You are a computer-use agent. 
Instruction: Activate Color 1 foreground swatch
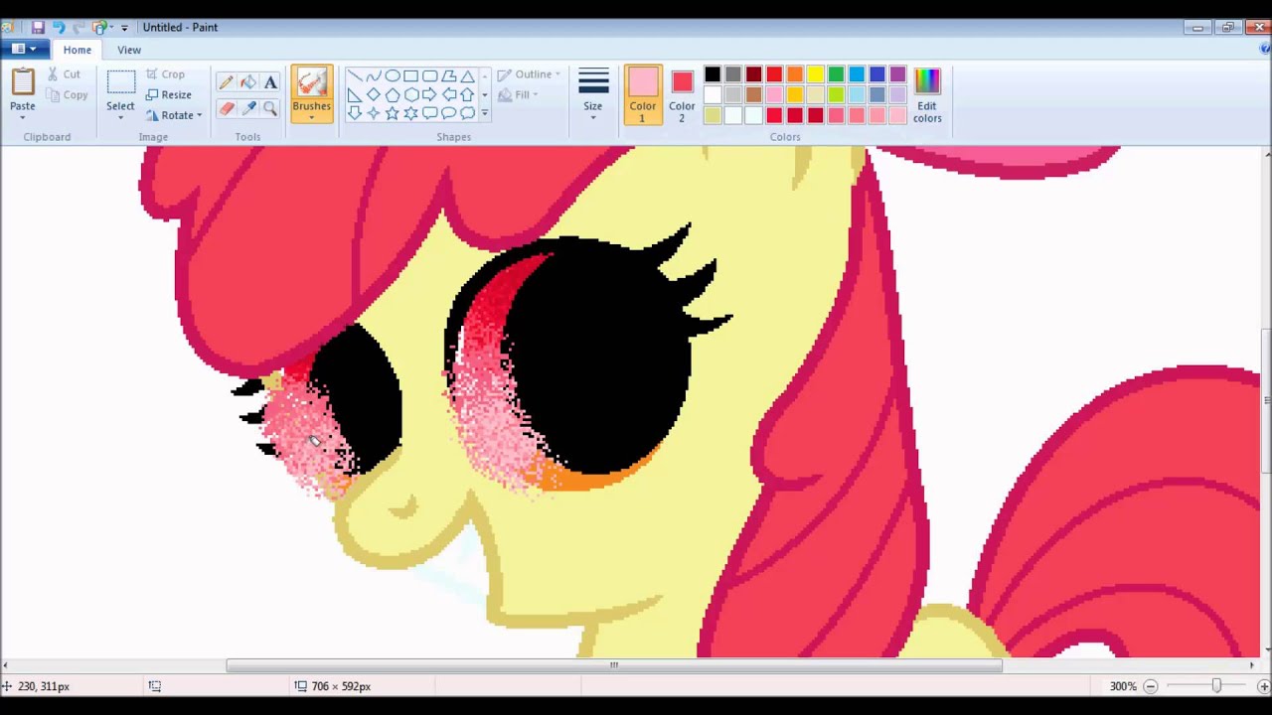(x=642, y=94)
